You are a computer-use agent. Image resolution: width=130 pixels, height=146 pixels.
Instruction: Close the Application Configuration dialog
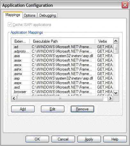coord(125,5)
